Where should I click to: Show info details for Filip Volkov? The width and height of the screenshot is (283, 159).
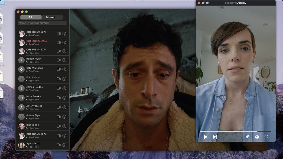click(64, 79)
